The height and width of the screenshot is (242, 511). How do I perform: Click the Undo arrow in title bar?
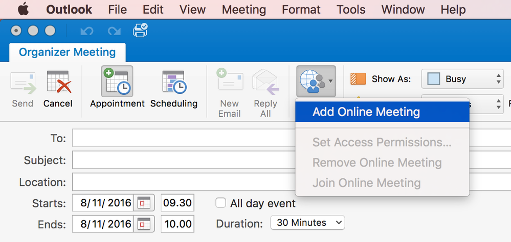coord(86,31)
